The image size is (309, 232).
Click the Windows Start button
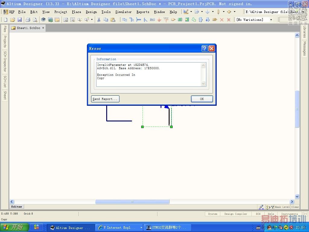click(x=14, y=227)
